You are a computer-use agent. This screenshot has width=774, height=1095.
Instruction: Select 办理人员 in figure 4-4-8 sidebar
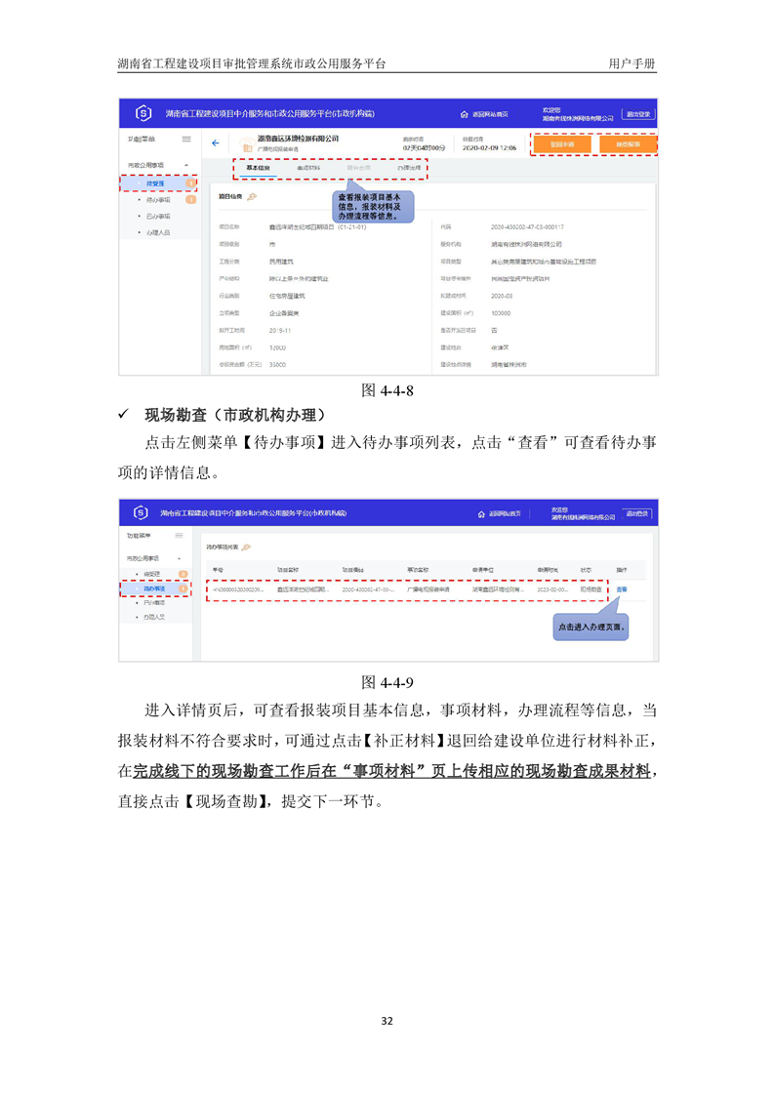tap(158, 232)
